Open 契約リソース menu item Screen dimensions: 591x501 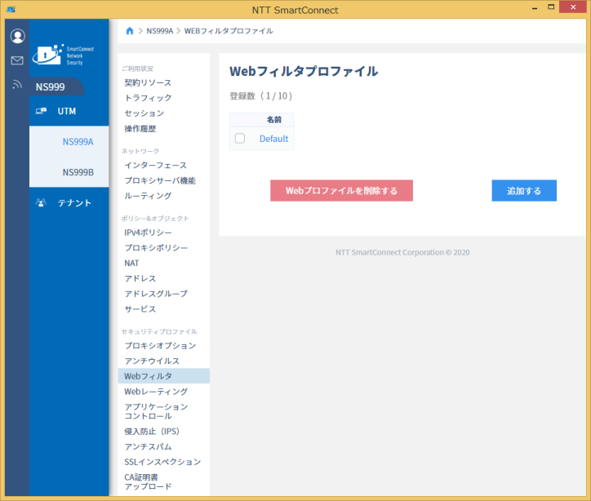coord(148,82)
